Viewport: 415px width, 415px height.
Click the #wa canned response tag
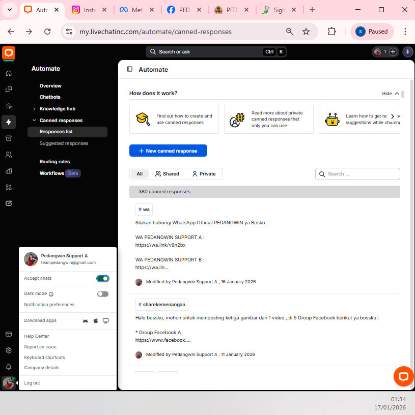[144, 210]
